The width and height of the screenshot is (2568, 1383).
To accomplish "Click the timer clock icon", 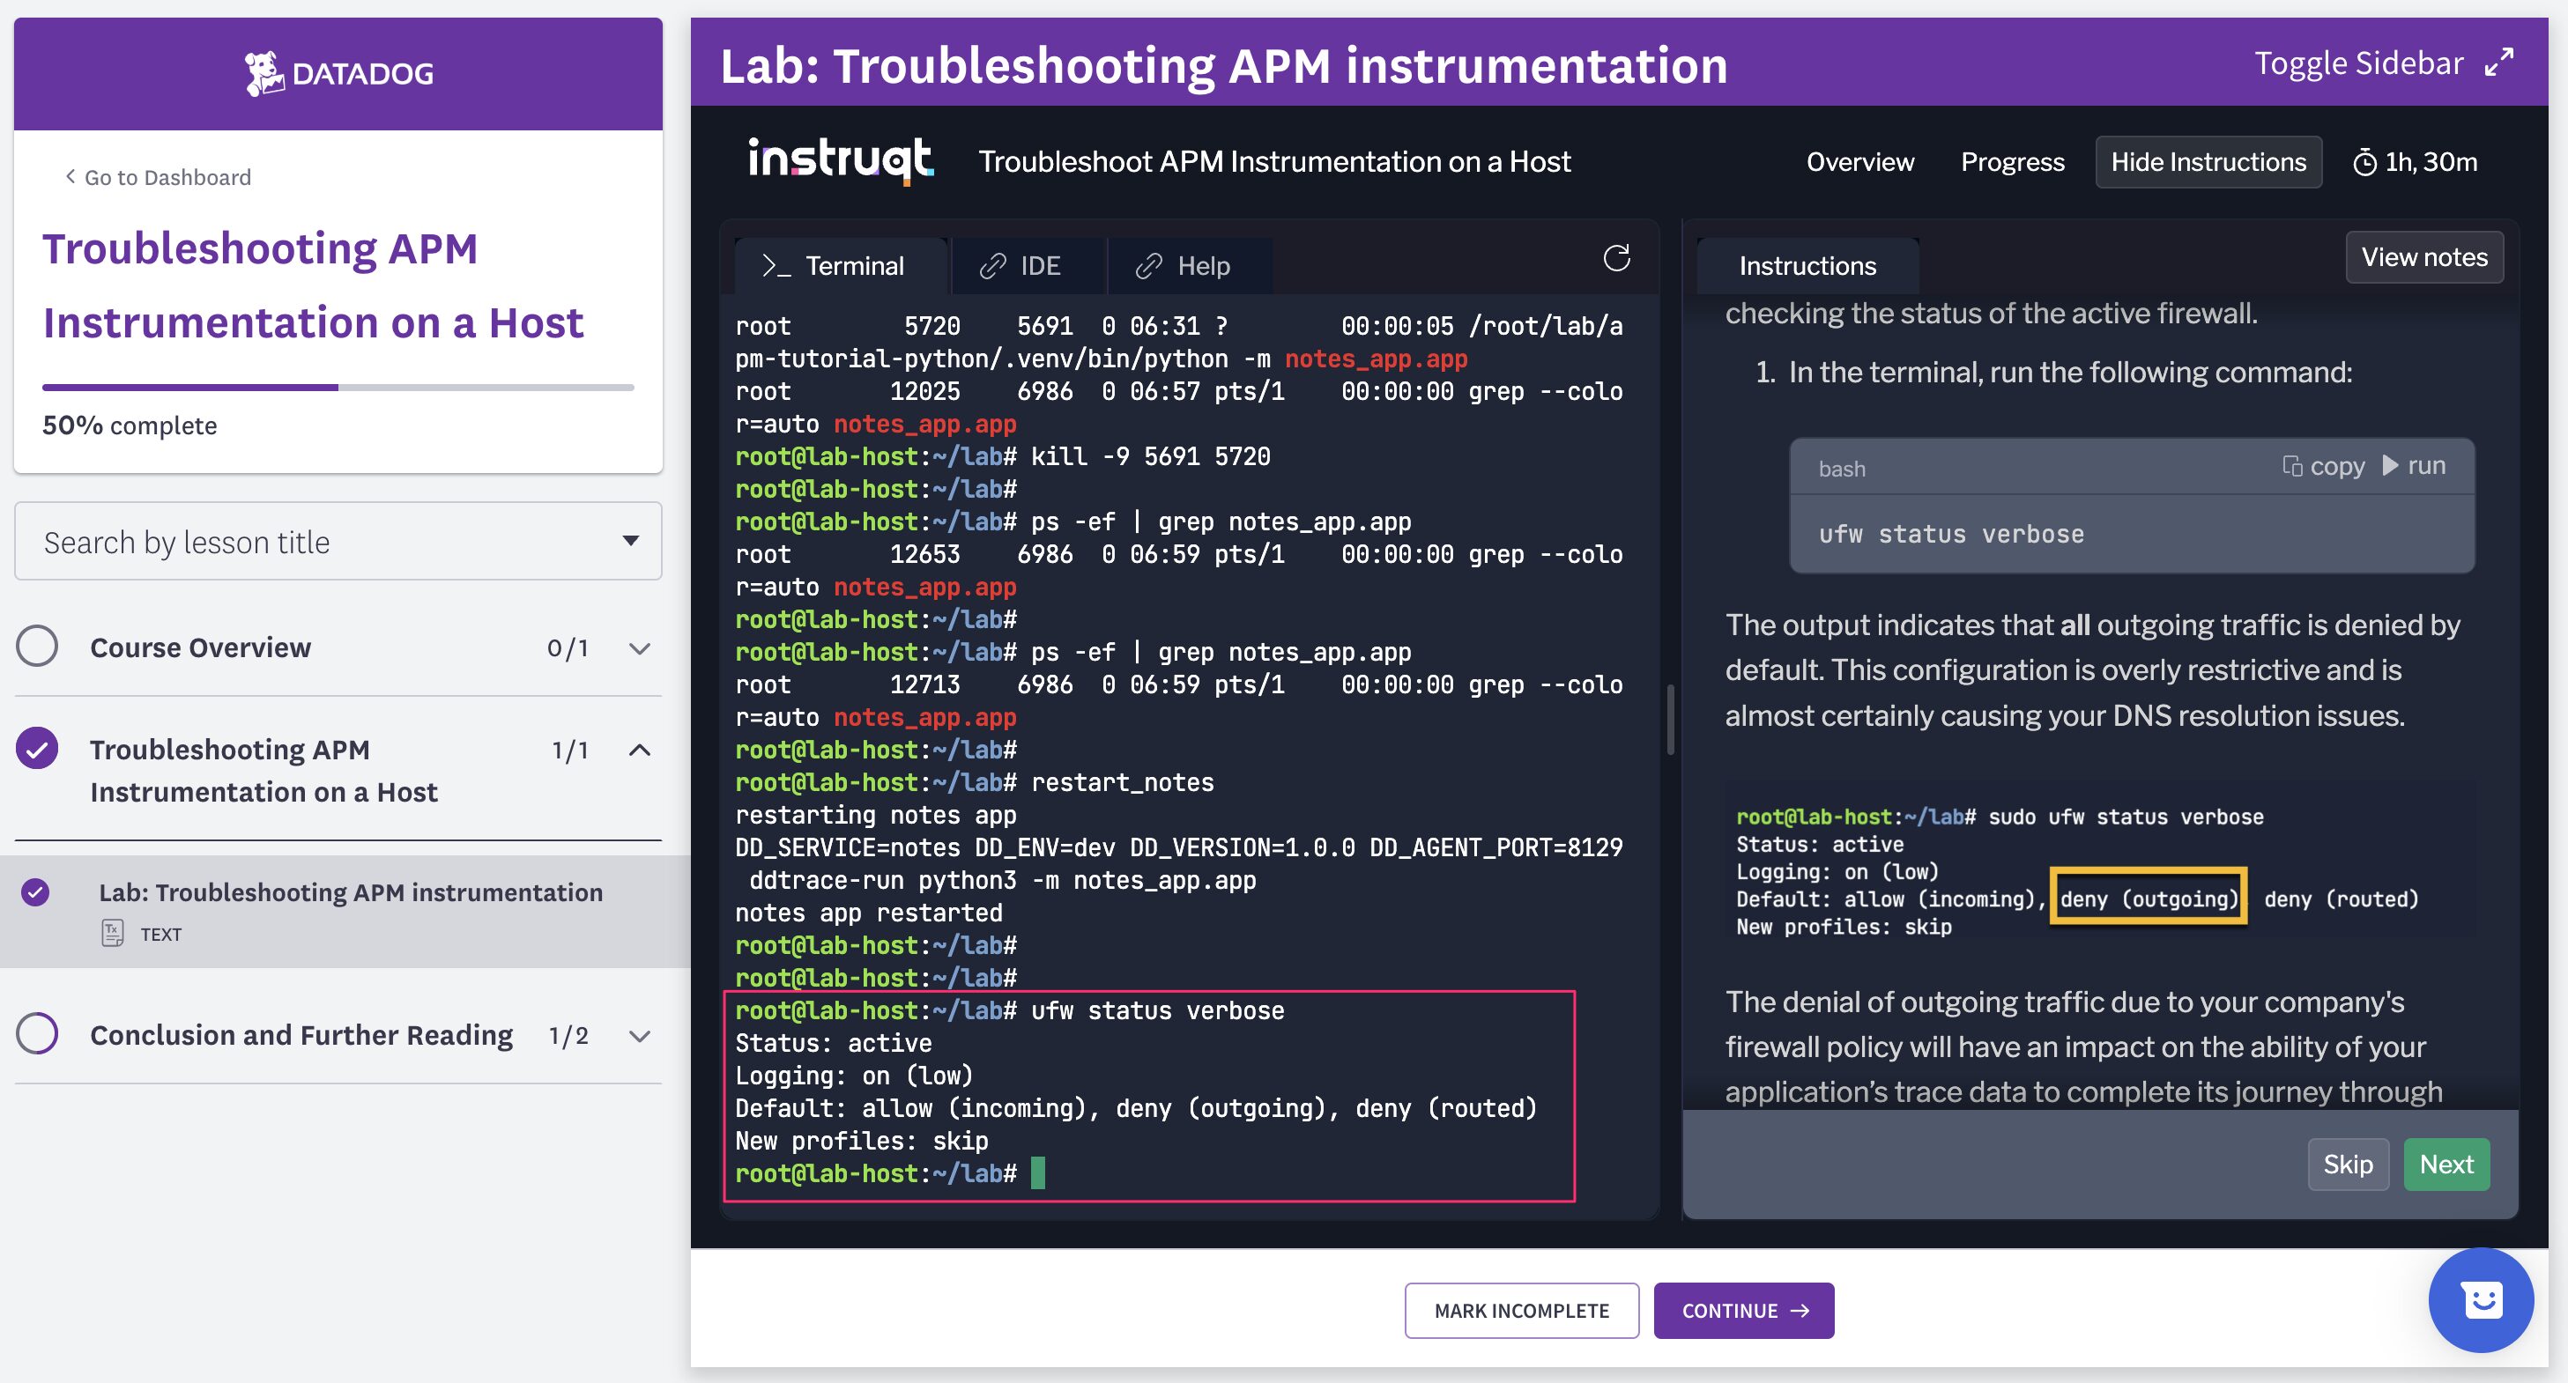I will pyautogui.click(x=2364, y=162).
